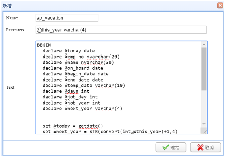Image resolution: width=225 pixels, height=157 pixels.
Task: Click the line 'declare @next_year varchar(4)'
Action: 82,109
